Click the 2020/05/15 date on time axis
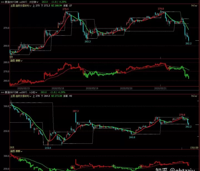Screen dimensions: 200x171 23,88
